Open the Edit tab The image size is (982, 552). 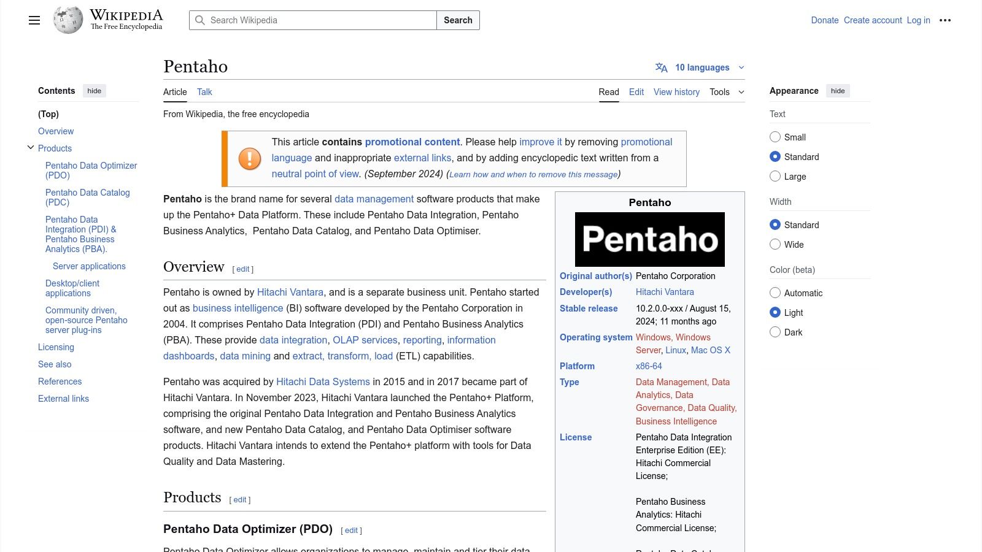point(636,92)
